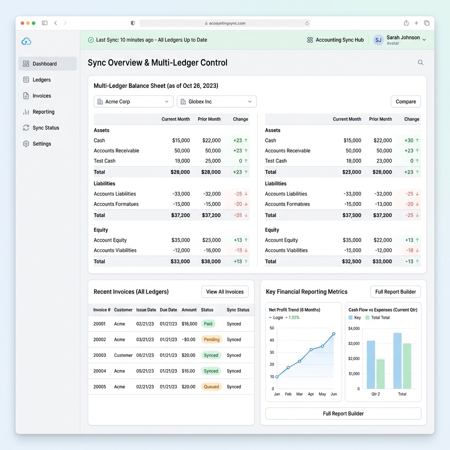Click the +30 Cash change in Globex table
This screenshot has height=450, width=450.
coord(411,140)
